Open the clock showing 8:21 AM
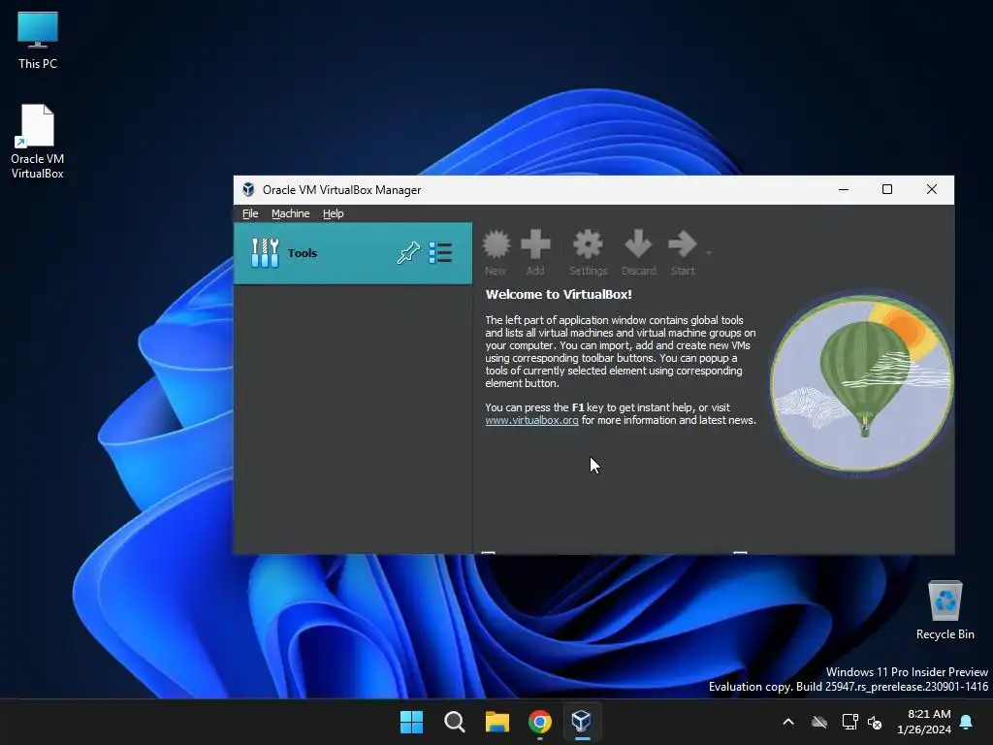 924,722
